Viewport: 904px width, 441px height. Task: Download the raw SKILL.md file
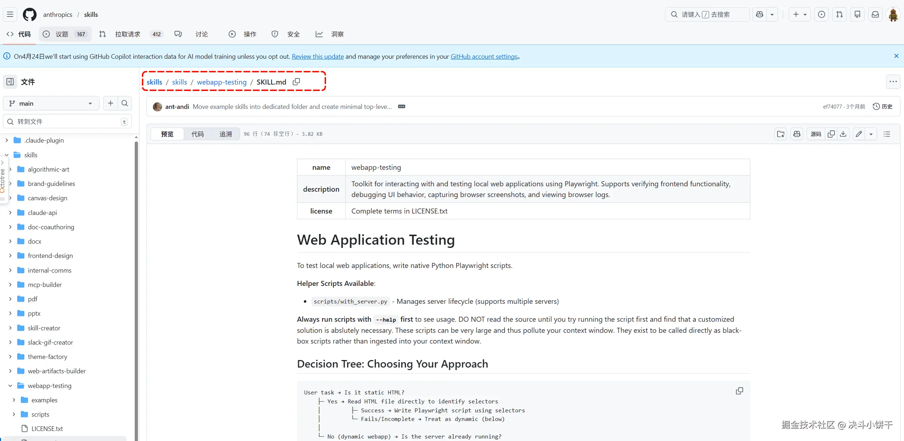[x=843, y=134]
